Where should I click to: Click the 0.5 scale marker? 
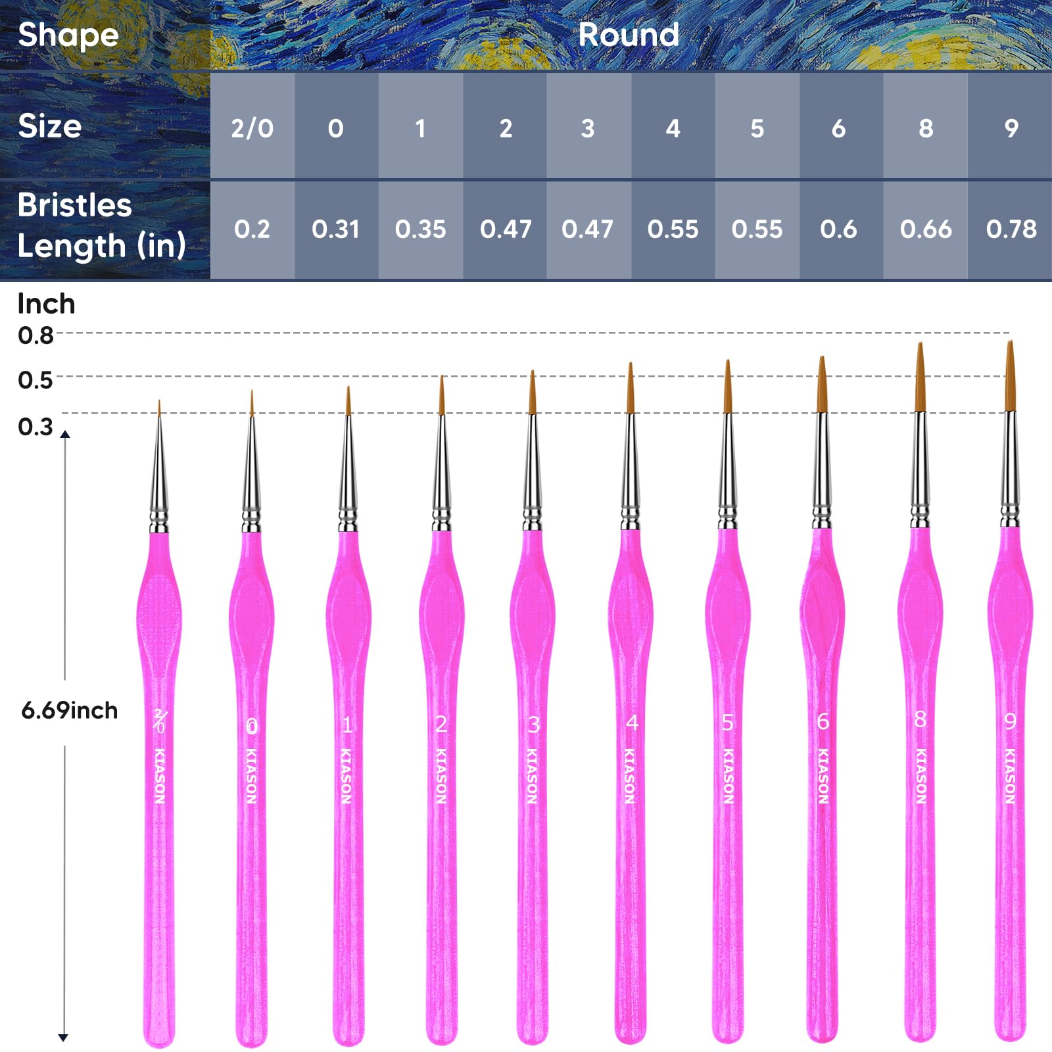pyautogui.click(x=36, y=380)
